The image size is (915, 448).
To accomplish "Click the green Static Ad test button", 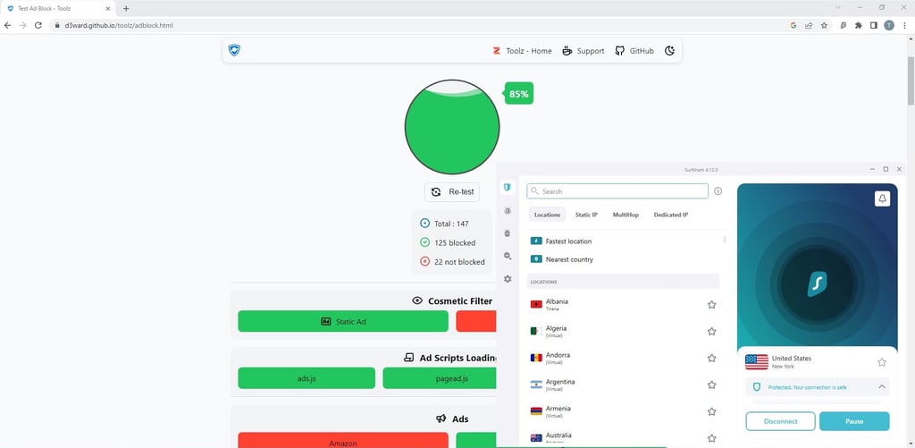I will 343,321.
